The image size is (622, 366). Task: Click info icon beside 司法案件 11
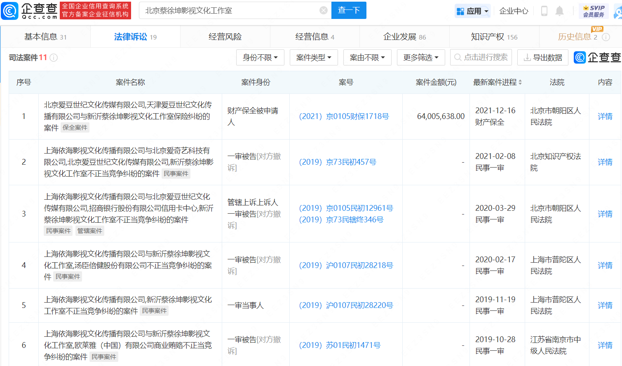(54, 58)
